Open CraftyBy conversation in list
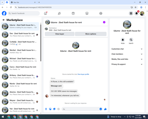This screenshot has width=148, height=119. click(20, 43)
